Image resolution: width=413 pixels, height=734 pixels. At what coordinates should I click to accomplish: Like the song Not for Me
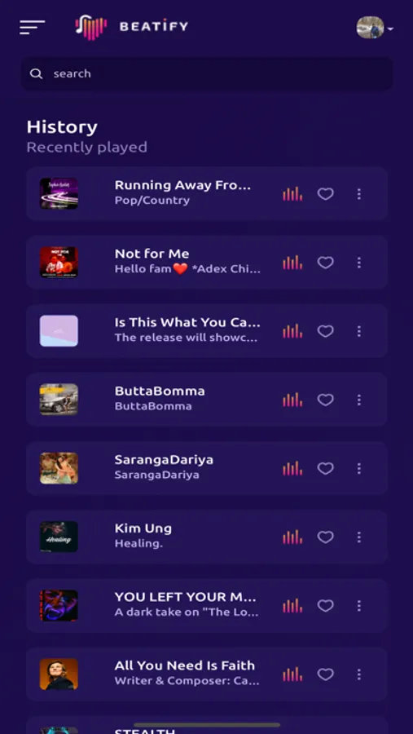coord(326,263)
